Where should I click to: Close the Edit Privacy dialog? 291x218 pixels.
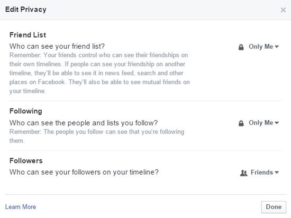(x=283, y=10)
